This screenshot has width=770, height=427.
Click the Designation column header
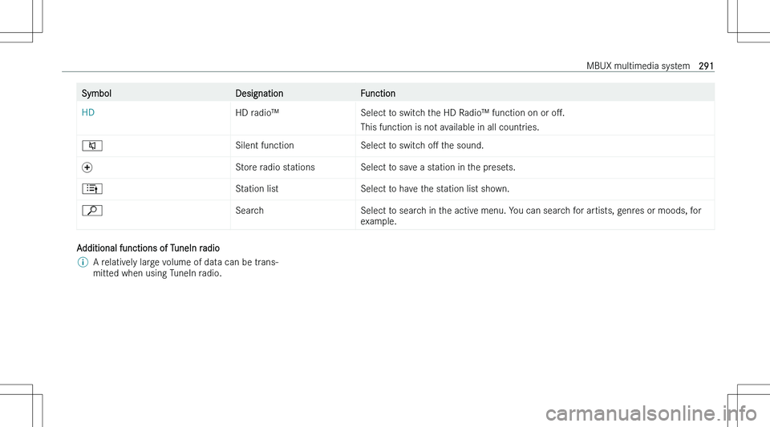(259, 93)
